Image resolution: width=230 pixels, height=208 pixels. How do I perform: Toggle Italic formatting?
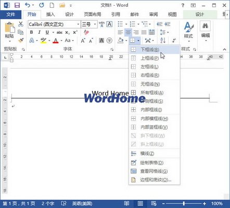click(40, 32)
